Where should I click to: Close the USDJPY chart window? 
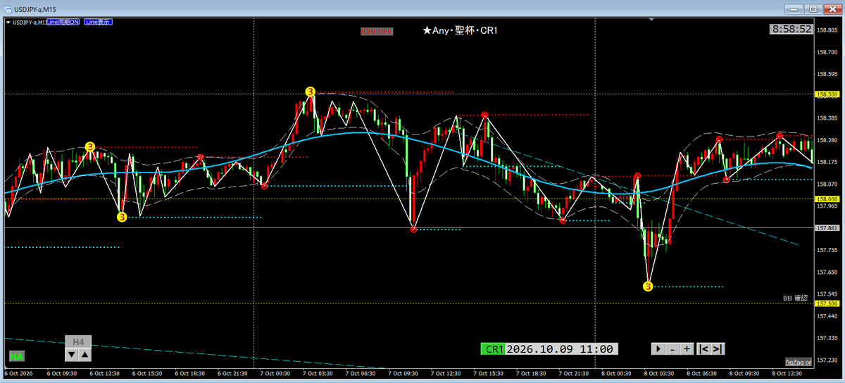pos(832,8)
